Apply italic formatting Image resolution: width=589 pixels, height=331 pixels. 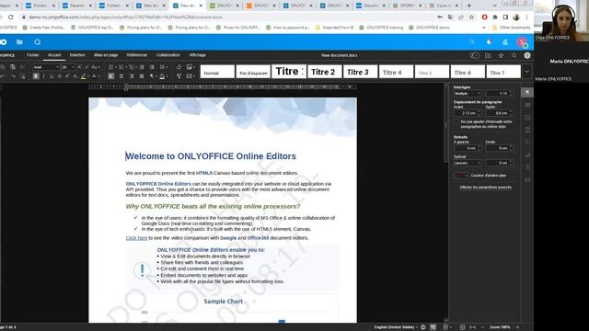[43, 76]
